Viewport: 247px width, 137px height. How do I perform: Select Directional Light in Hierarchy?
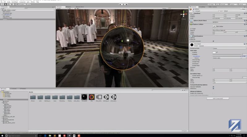(7, 13)
